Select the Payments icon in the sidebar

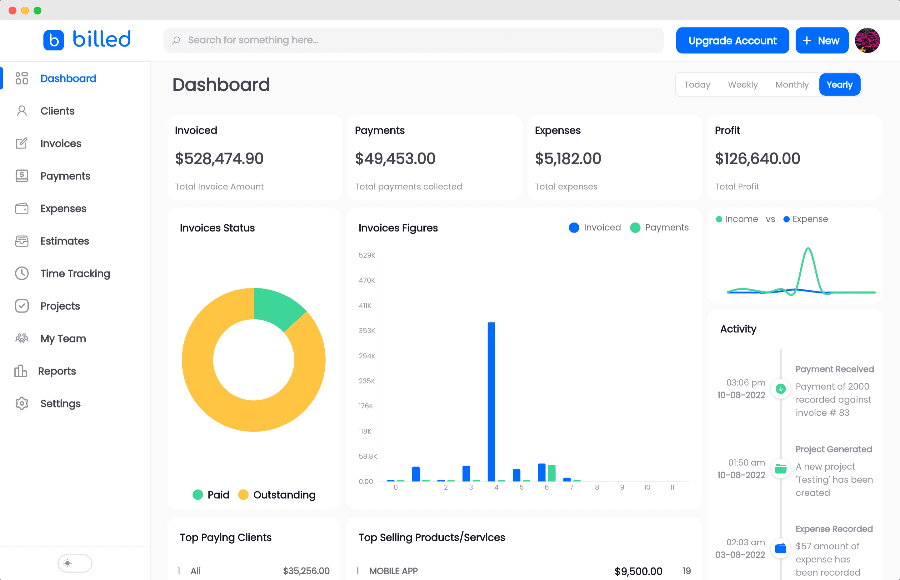click(x=22, y=176)
